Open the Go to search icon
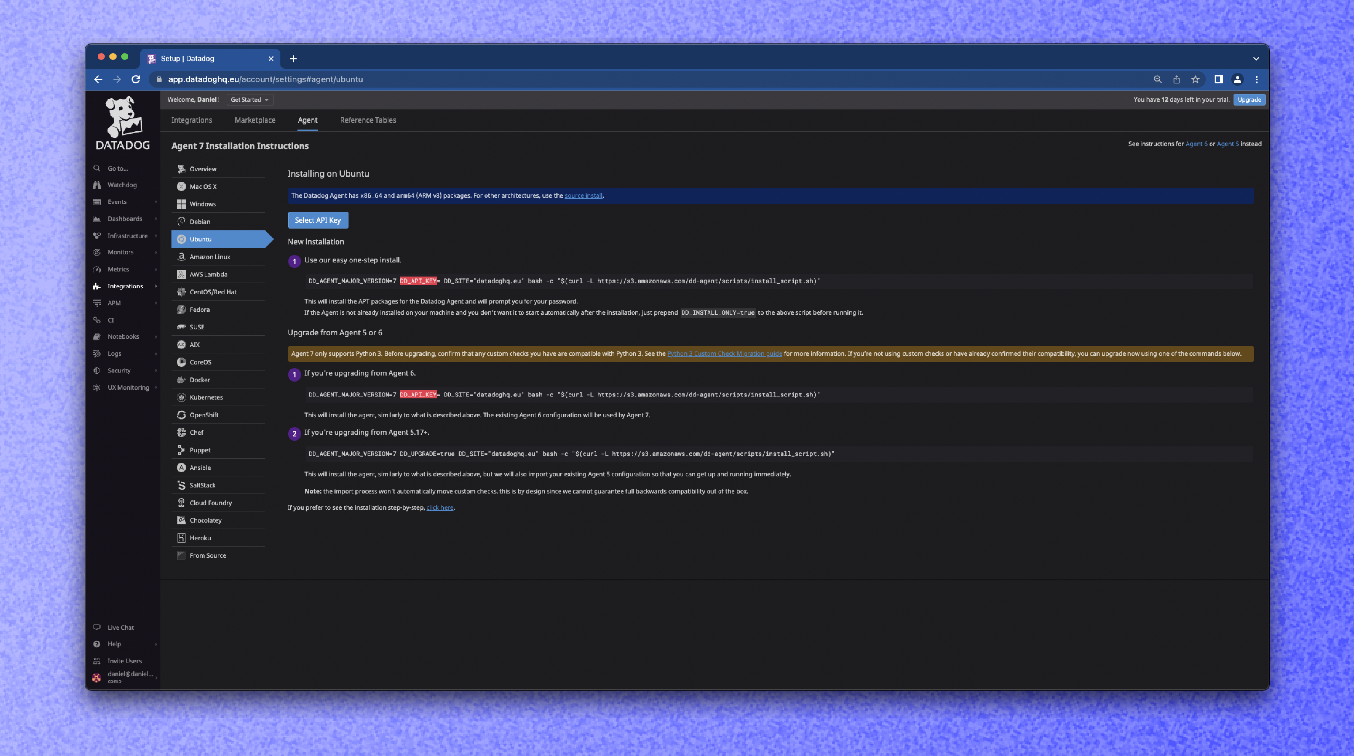Viewport: 1354px width, 756px height. [x=97, y=168]
